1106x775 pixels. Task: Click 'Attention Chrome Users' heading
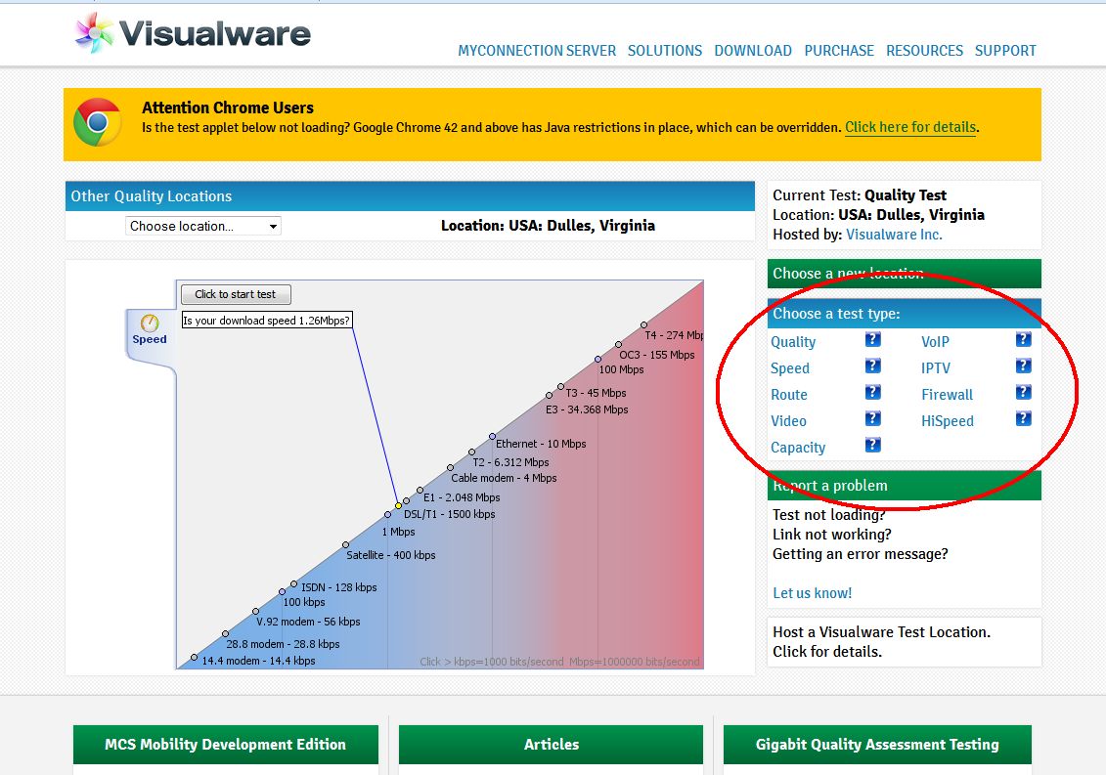click(x=228, y=108)
